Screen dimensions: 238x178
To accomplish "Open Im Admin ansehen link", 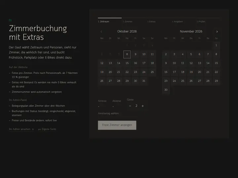I will 21,129.
